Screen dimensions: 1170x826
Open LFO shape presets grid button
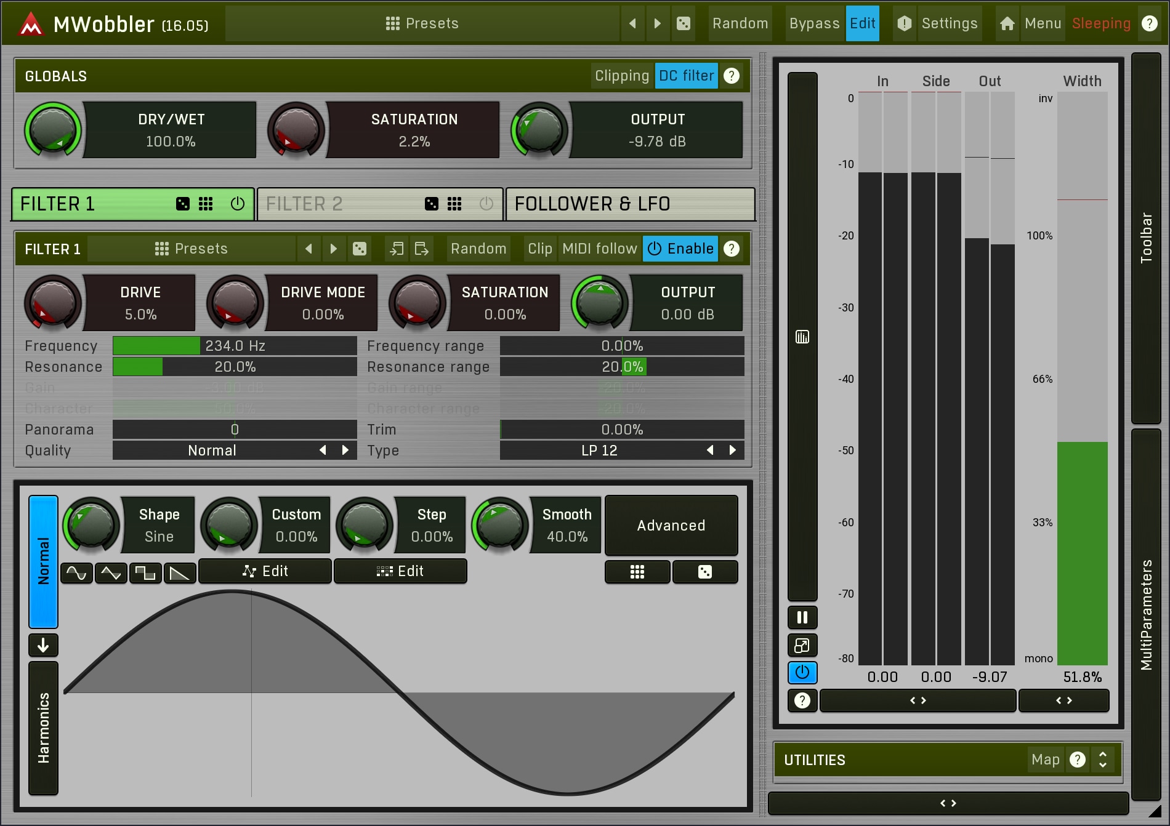tap(637, 572)
